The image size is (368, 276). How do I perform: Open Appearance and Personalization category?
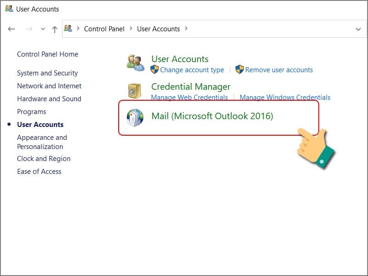click(x=42, y=142)
